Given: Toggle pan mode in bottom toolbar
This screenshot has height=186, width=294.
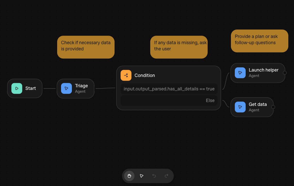Looking at the screenshot, I should pyautogui.click(x=129, y=176).
